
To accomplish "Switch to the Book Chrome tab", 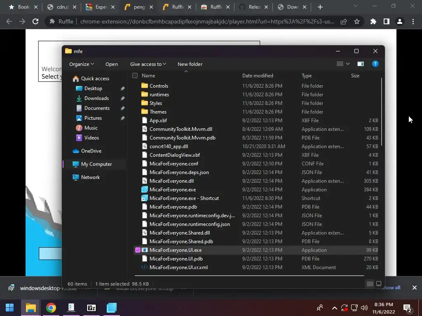I will coord(23,7).
